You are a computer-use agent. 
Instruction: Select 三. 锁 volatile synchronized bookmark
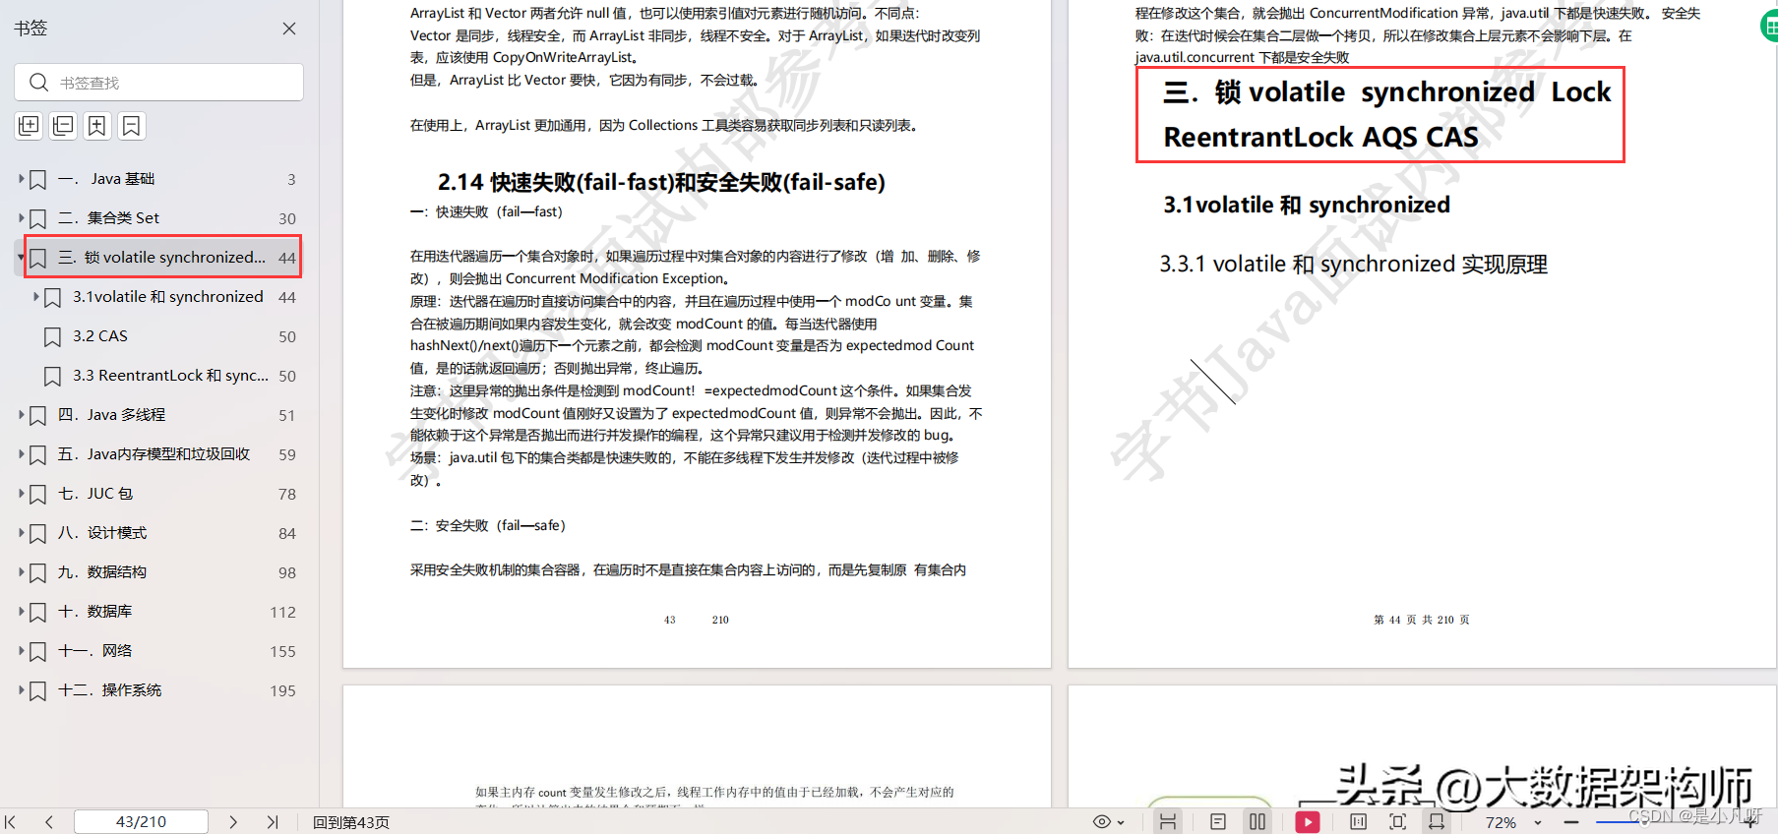pos(162,258)
